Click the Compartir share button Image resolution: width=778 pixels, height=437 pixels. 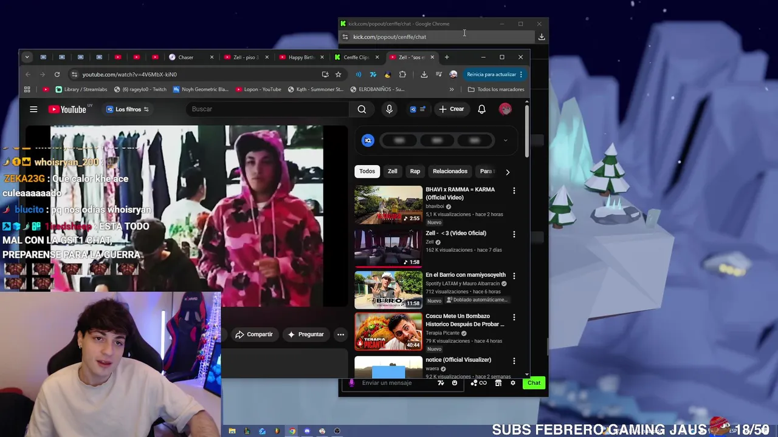(x=254, y=334)
